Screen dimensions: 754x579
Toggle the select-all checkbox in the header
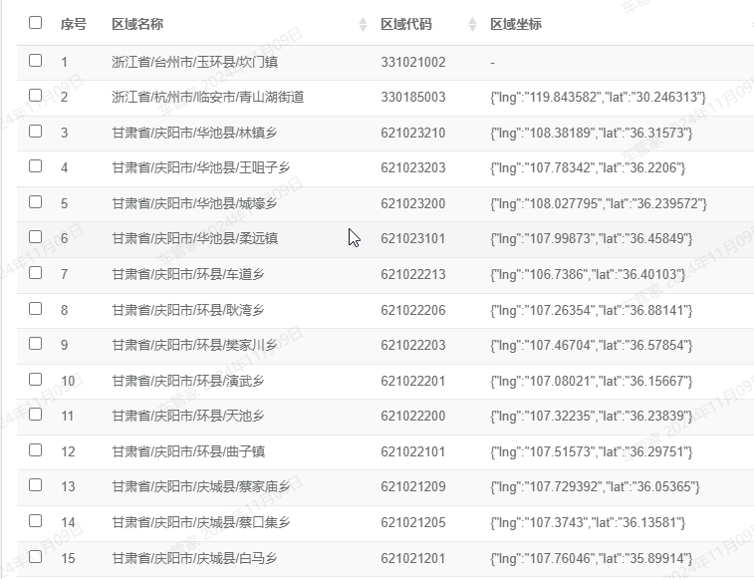coord(36,23)
